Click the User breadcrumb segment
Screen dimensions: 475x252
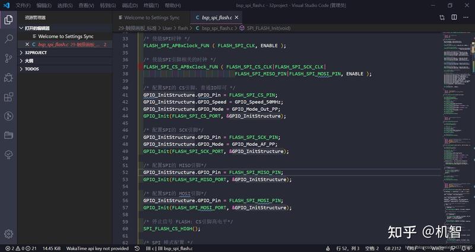(x=167, y=28)
